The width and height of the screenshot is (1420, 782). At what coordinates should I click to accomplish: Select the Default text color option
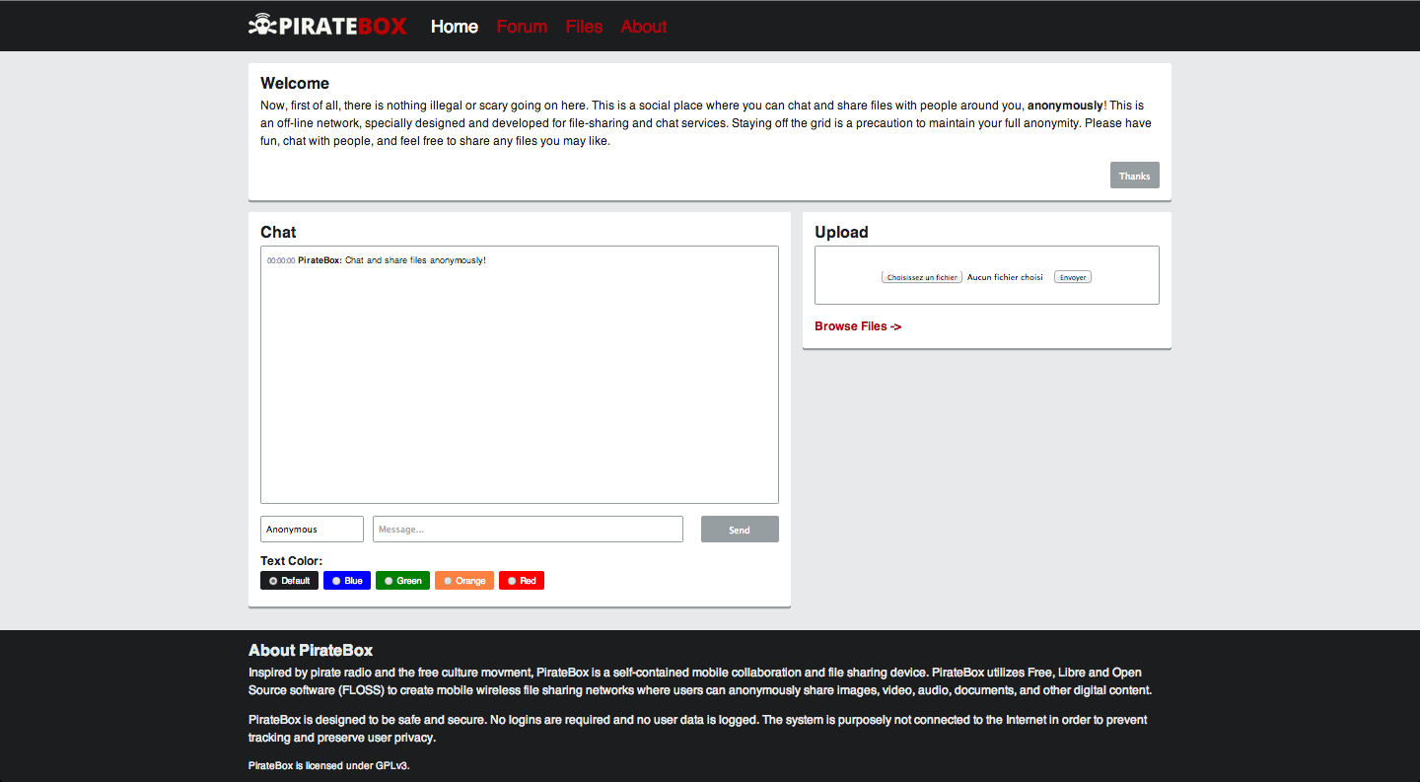(x=289, y=581)
